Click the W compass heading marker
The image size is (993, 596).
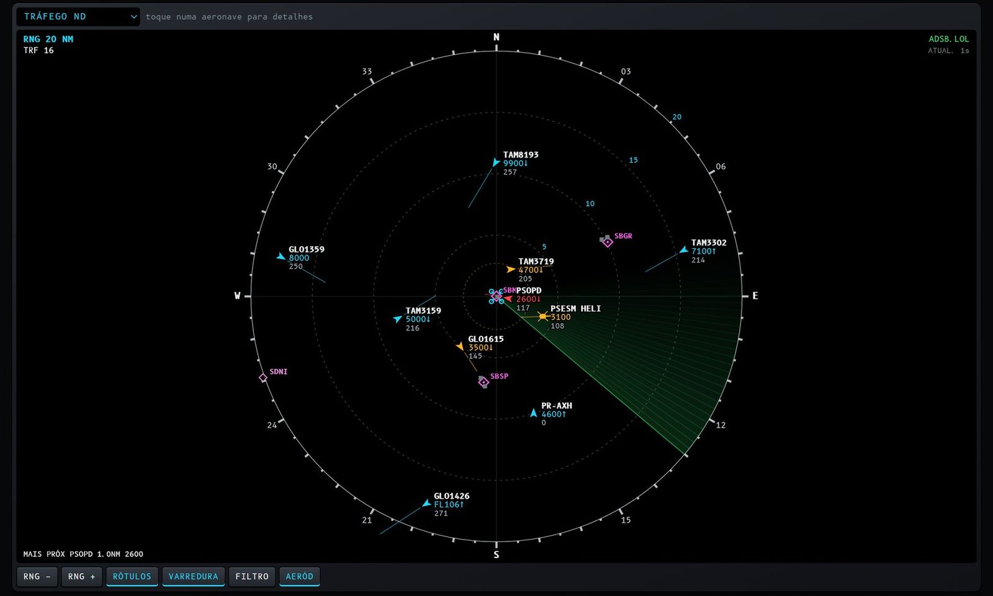pos(237,296)
